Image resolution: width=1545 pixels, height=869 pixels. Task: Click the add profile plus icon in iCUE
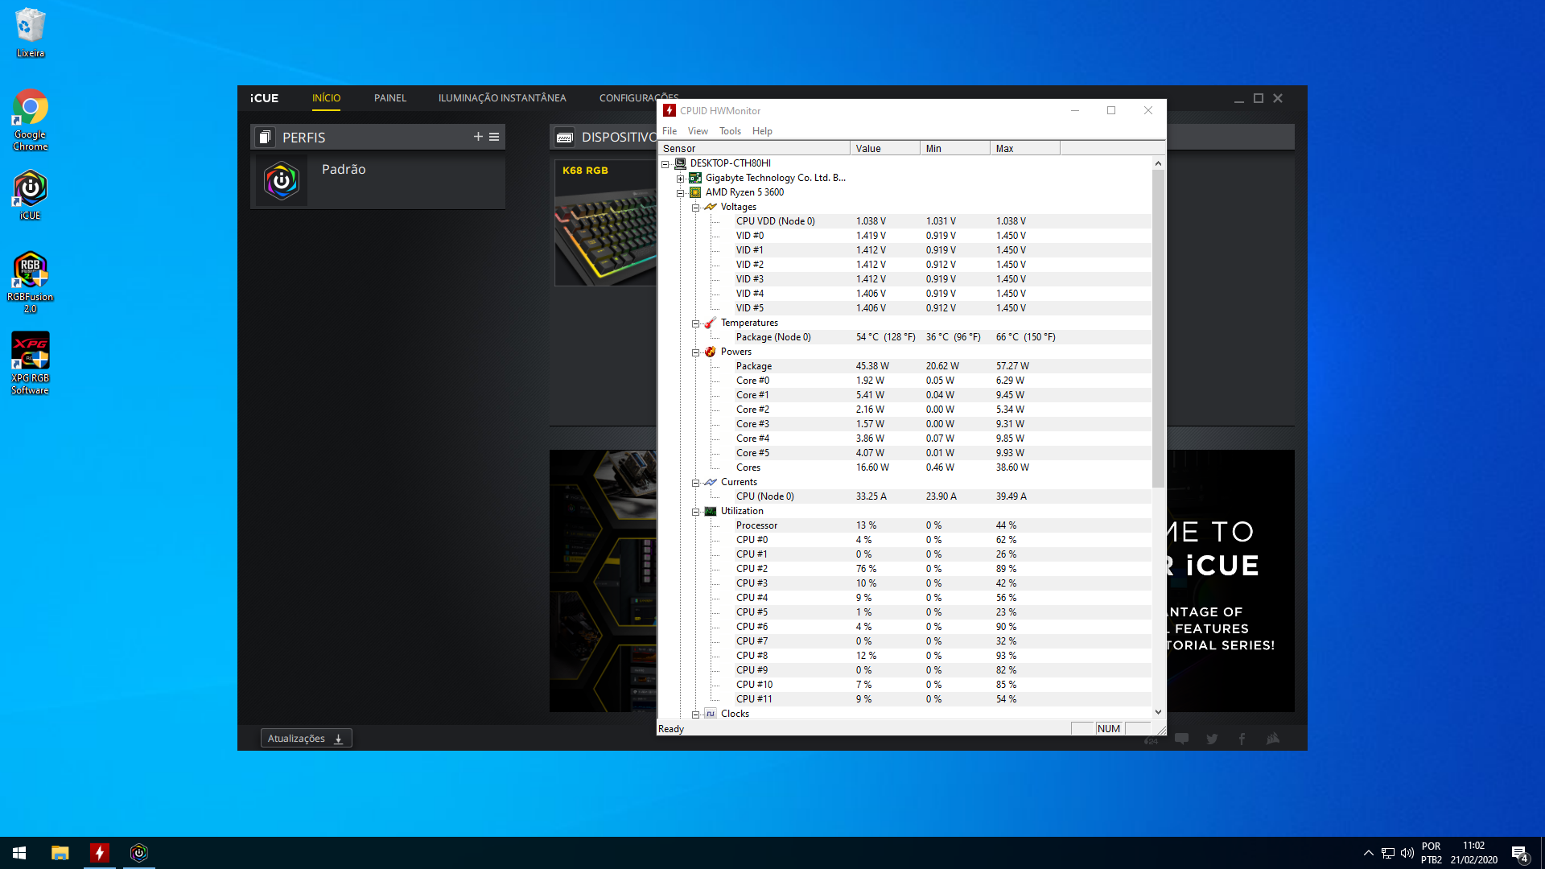coord(478,137)
